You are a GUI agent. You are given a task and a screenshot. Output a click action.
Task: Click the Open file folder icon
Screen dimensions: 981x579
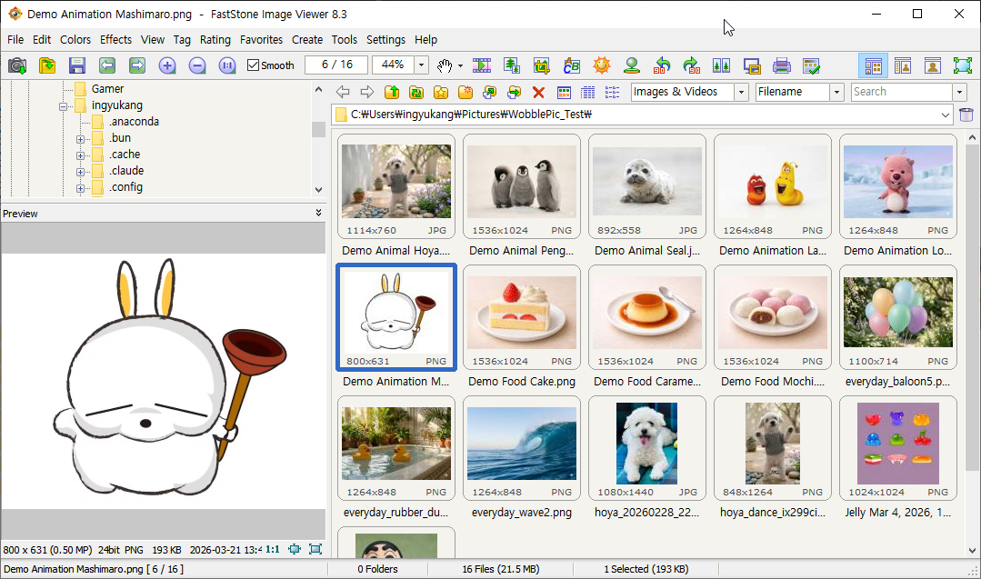tap(47, 65)
